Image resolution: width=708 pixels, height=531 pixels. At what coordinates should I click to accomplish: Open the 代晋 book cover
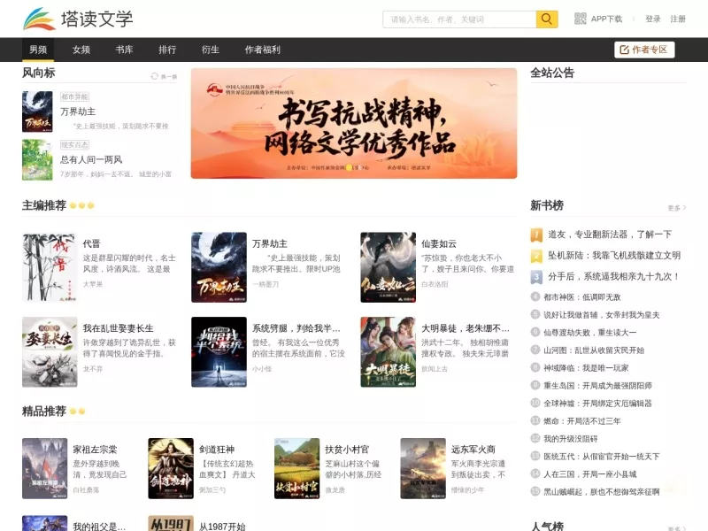pos(50,267)
